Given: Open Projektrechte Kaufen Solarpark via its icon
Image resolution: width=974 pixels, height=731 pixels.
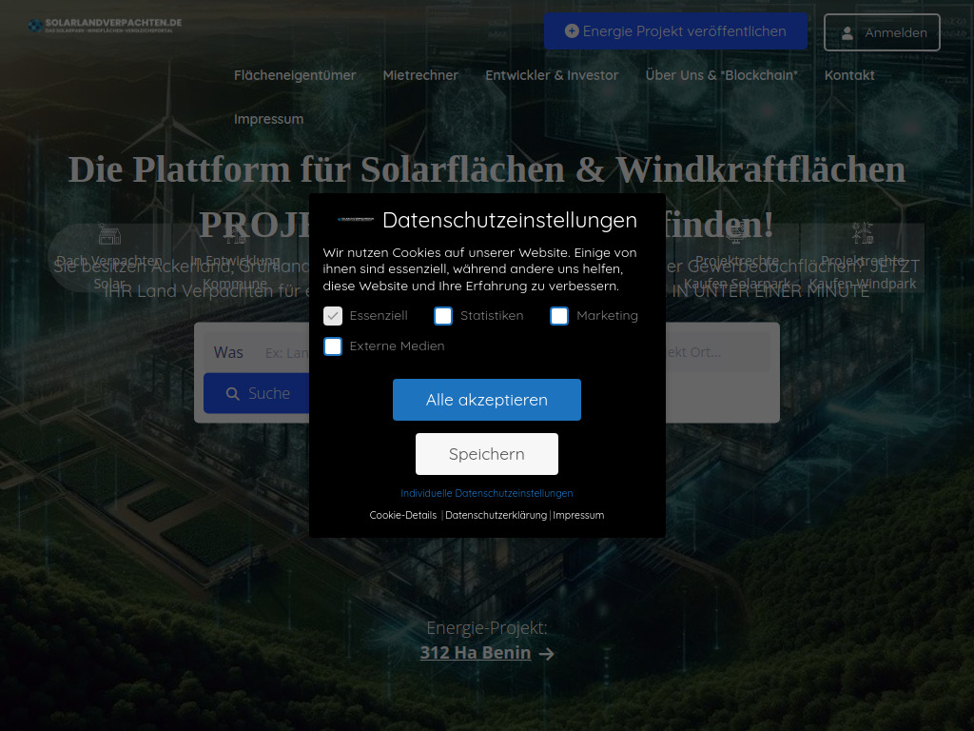Looking at the screenshot, I should [x=737, y=233].
